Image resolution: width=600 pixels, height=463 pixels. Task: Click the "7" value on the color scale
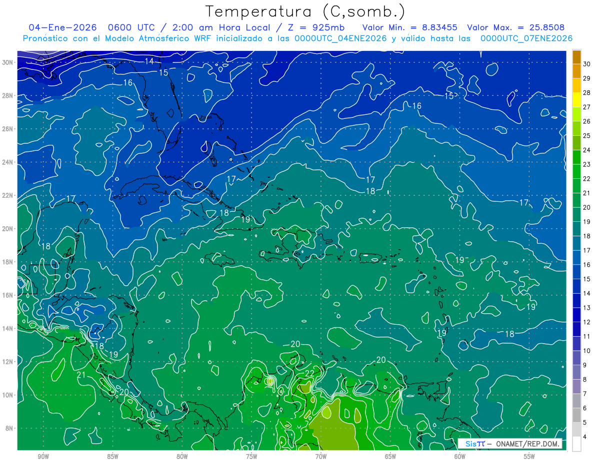585,394
